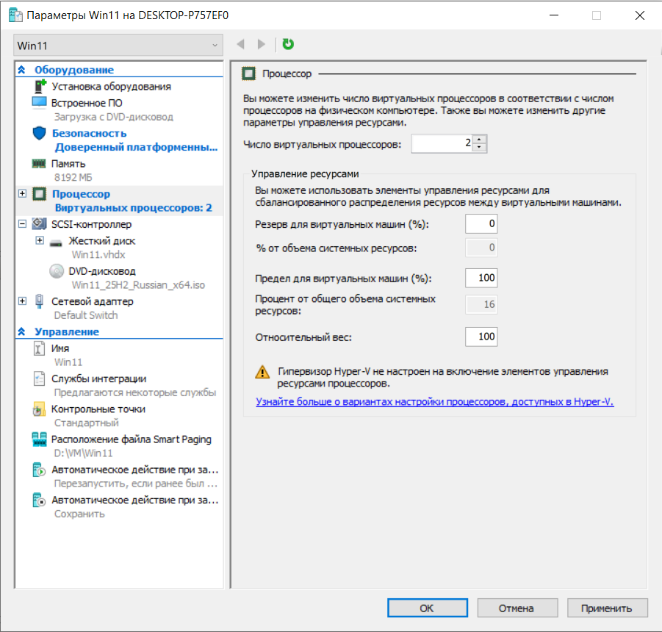
Task: Click the green refresh icon in toolbar
Action: click(288, 44)
